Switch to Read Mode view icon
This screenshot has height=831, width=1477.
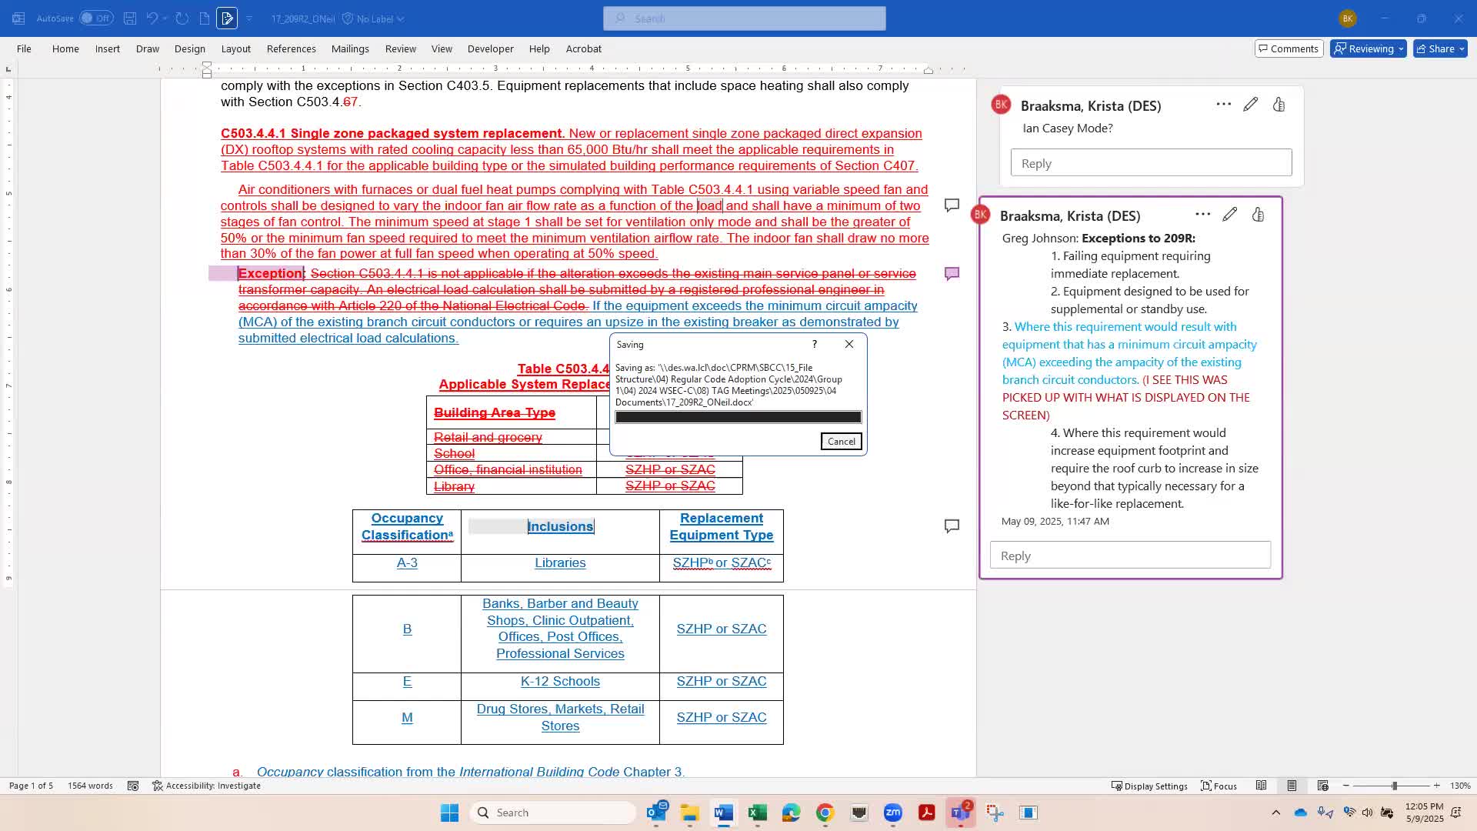(x=1261, y=786)
